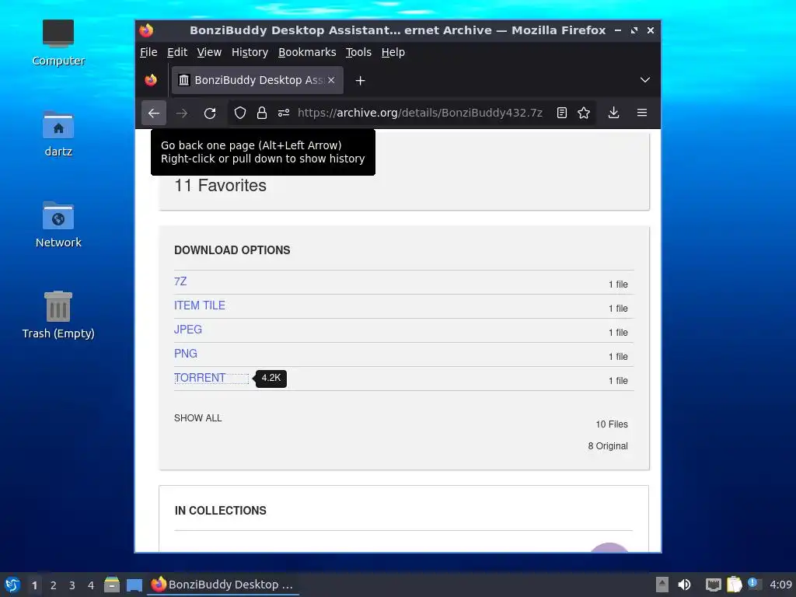Click the padlock site security icon
This screenshot has height=597, width=796.
point(262,113)
